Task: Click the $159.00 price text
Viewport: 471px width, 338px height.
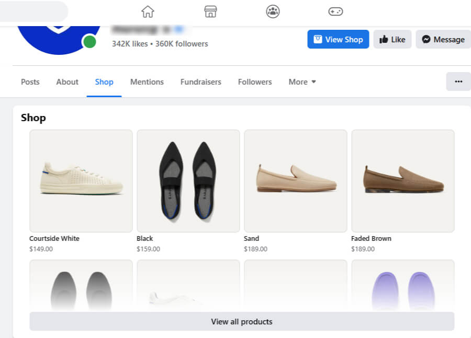Action: 148,249
